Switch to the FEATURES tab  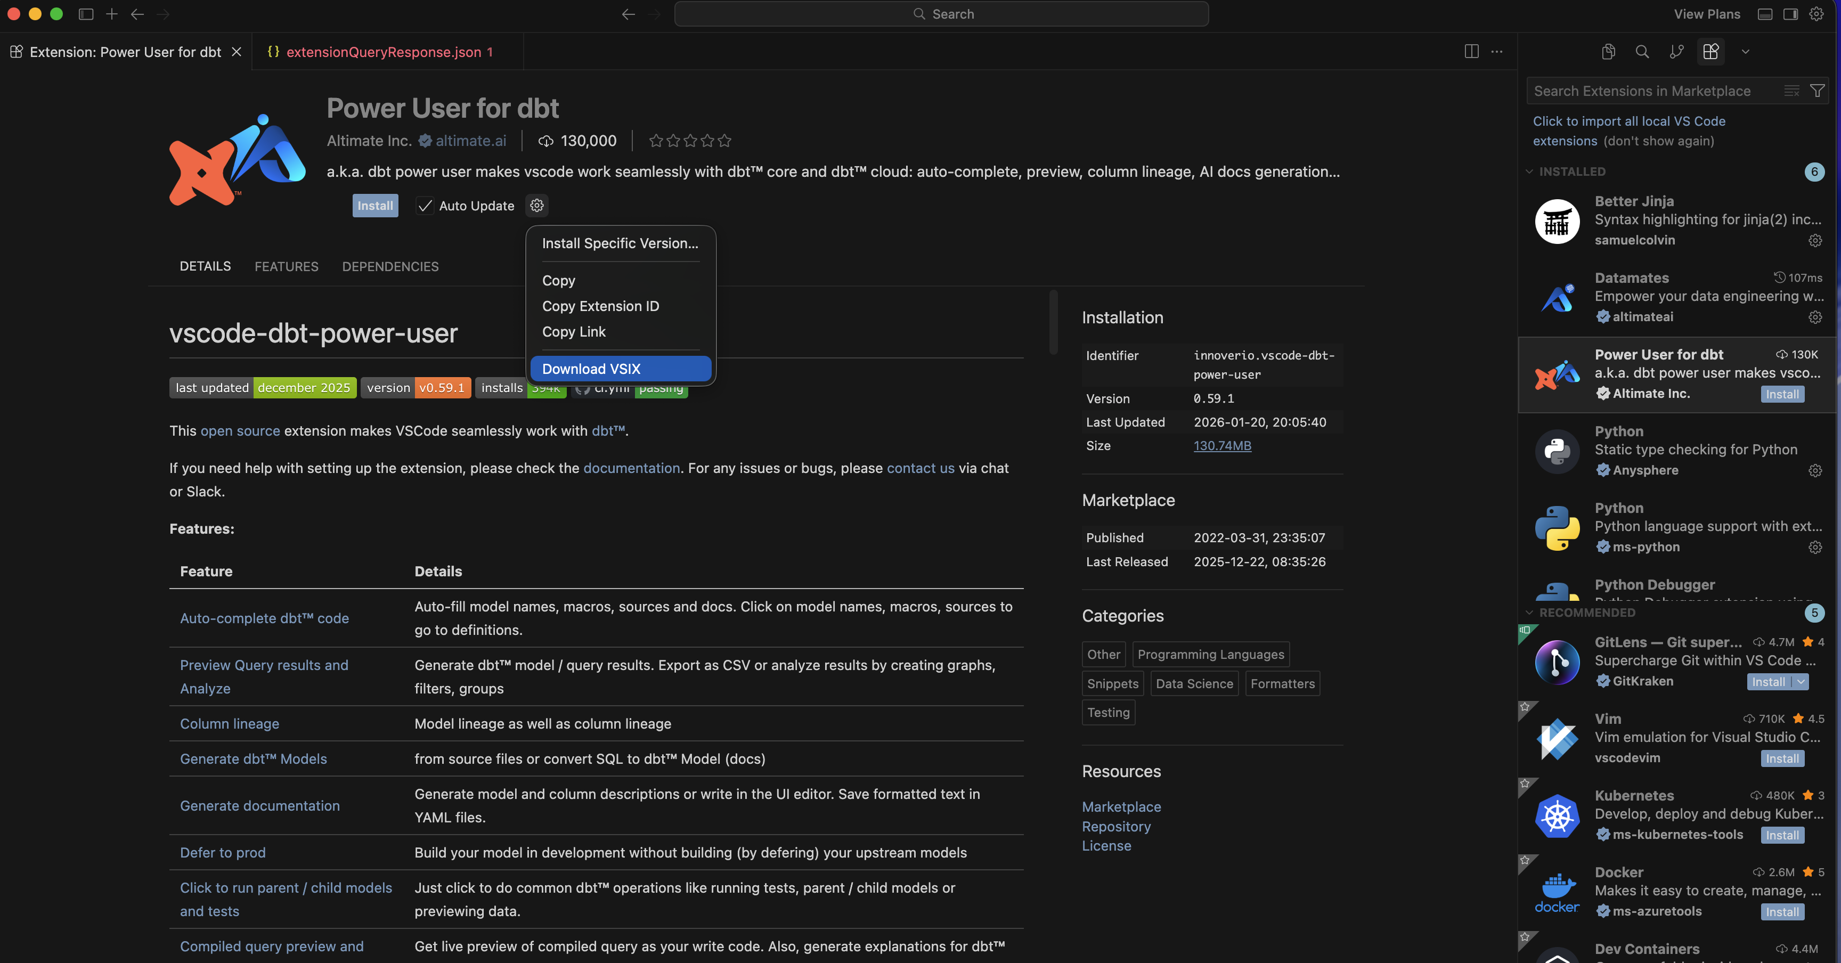coord(287,266)
